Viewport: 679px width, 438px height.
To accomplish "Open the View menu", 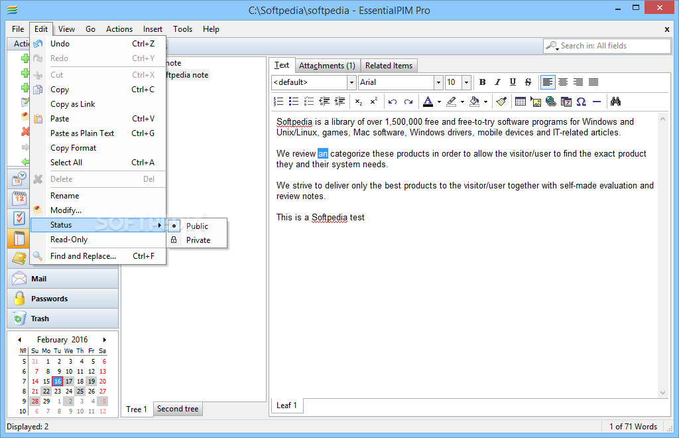I will click(x=66, y=29).
